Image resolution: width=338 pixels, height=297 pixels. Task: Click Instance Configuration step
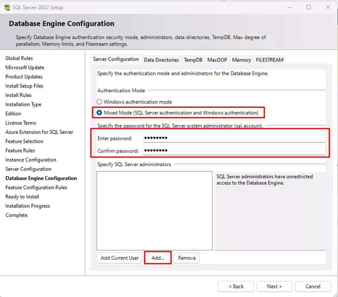point(31,160)
